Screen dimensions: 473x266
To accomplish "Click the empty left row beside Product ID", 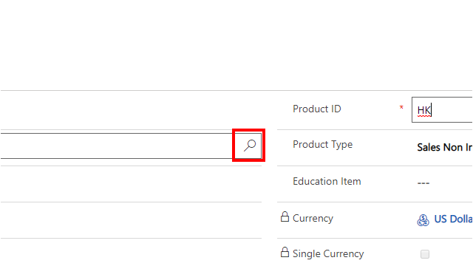I will coord(131,110).
